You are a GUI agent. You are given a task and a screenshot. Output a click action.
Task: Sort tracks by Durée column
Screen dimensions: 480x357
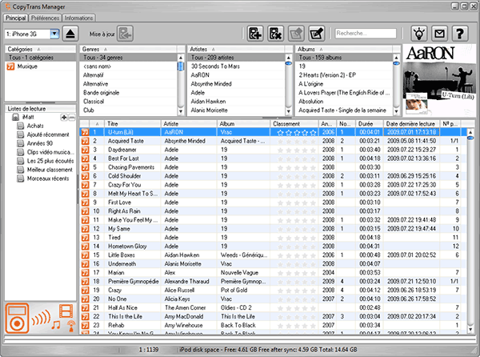(369, 124)
